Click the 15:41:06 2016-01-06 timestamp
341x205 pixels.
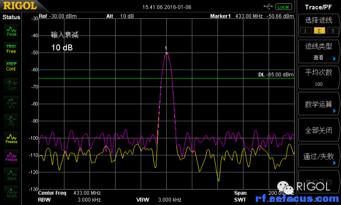coord(167,7)
